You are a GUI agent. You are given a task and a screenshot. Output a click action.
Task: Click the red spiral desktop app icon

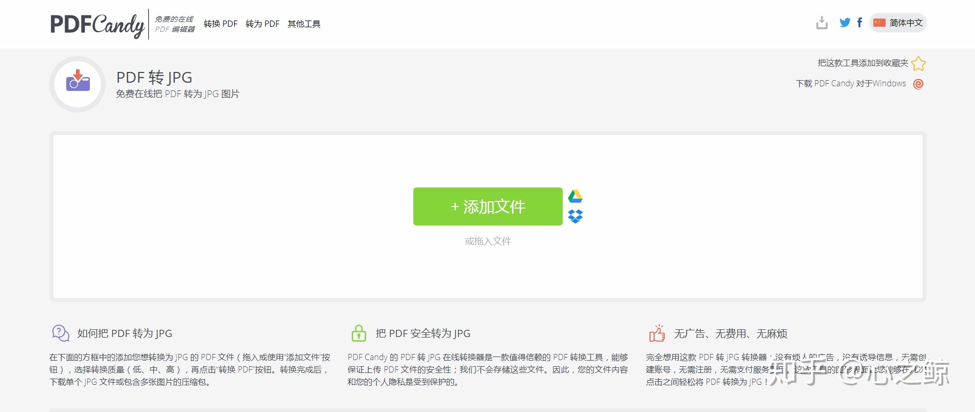(x=919, y=84)
